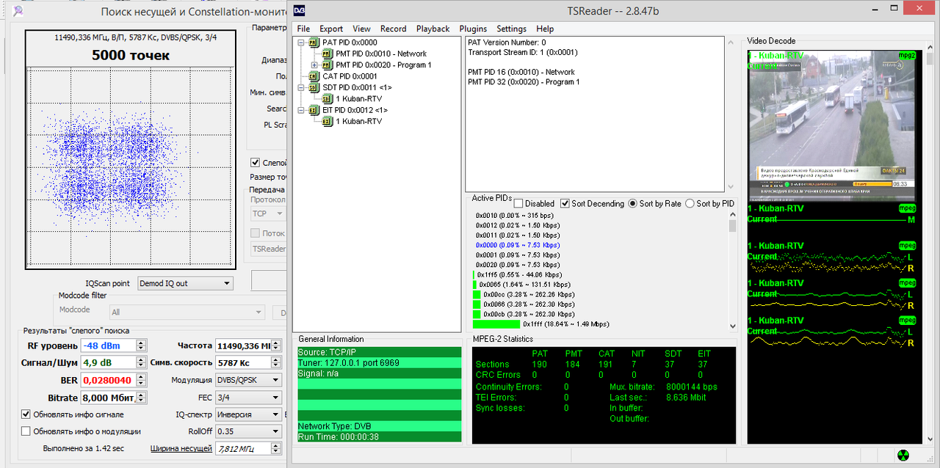Toggle the Disabled checkbox in Active PIDs
940x468 pixels.
point(518,204)
